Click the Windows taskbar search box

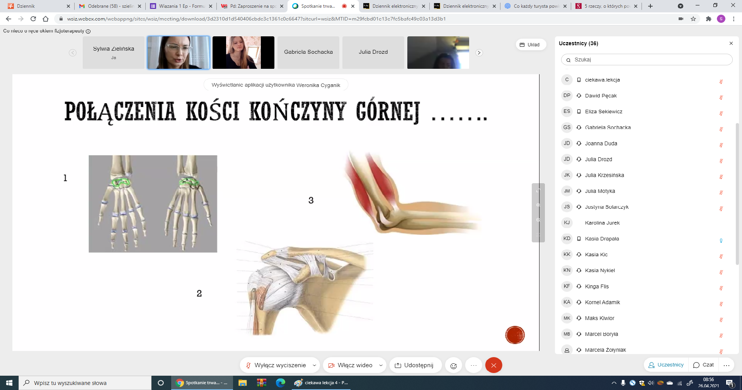pyautogui.click(x=85, y=383)
